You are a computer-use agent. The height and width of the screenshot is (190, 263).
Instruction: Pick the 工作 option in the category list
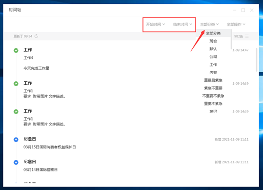pos(213,65)
